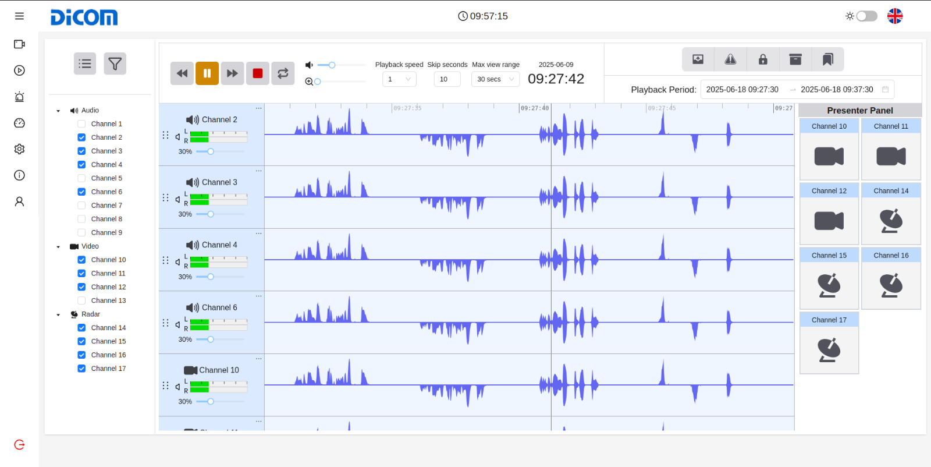Toggle the light/dark theme switch
The height and width of the screenshot is (467, 931).
(866, 16)
